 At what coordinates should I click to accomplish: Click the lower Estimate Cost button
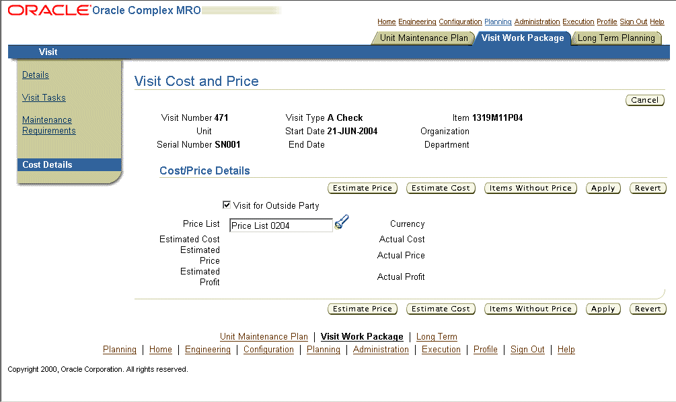coord(441,309)
